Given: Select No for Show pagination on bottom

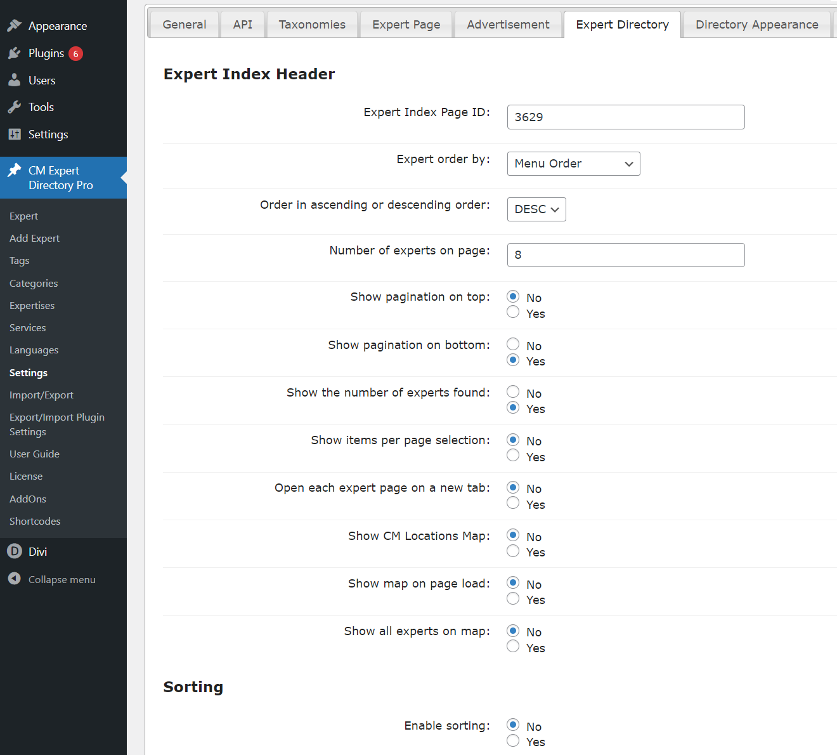Looking at the screenshot, I should [x=513, y=345].
